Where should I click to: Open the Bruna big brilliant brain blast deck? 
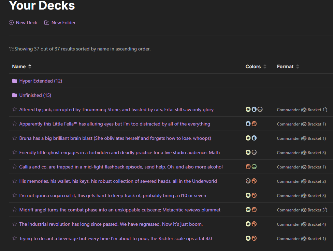coord(115,138)
